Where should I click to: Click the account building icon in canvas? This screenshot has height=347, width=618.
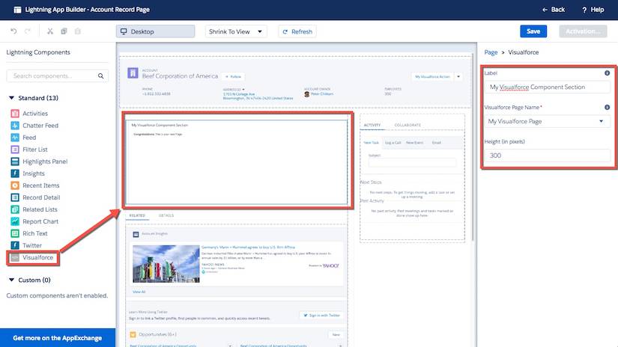pos(133,73)
